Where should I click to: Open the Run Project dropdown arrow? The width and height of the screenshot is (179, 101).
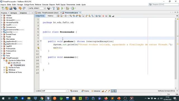[65, 8]
